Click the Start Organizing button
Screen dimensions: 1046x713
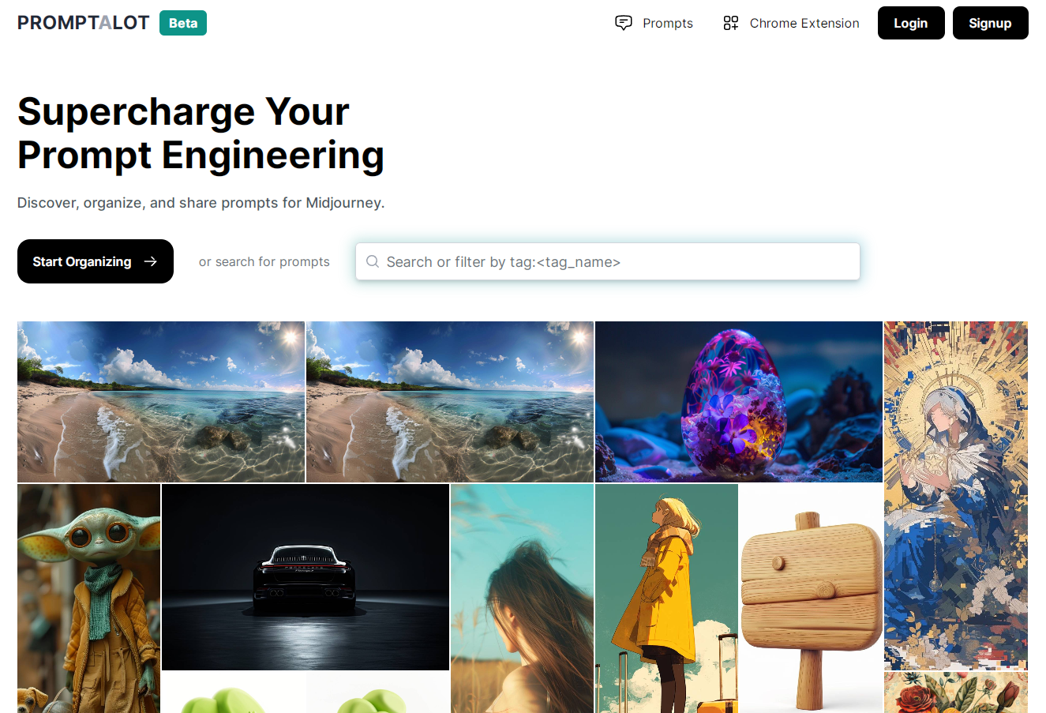pyautogui.click(x=96, y=261)
